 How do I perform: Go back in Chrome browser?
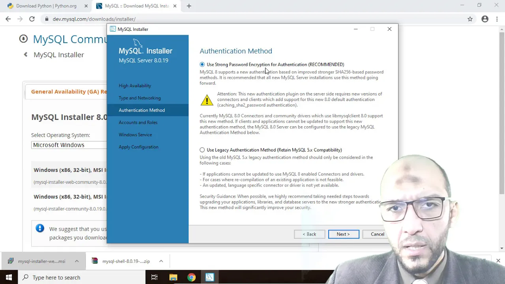pos(8,19)
